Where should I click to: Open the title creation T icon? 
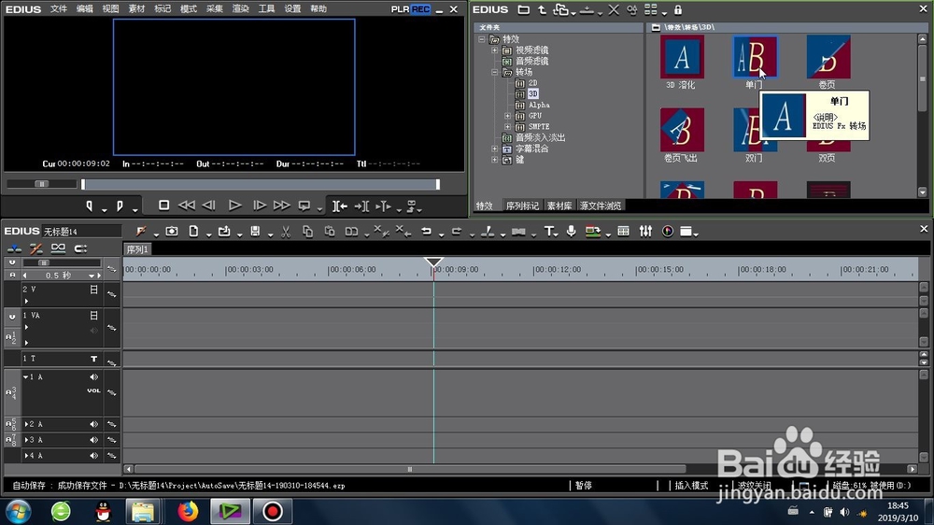pos(548,232)
